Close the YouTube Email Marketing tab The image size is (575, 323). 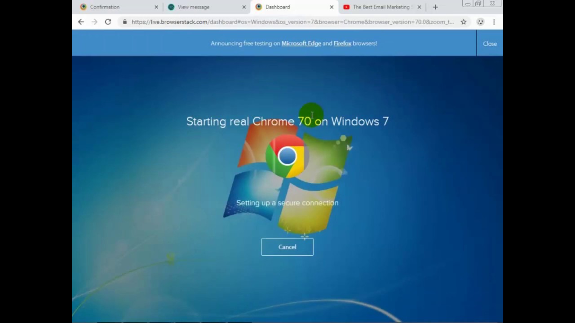click(419, 7)
